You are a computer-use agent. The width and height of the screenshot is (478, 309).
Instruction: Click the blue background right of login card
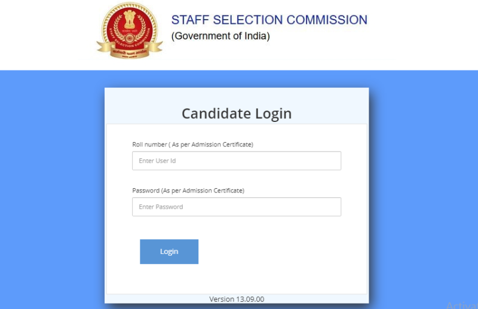click(424, 191)
